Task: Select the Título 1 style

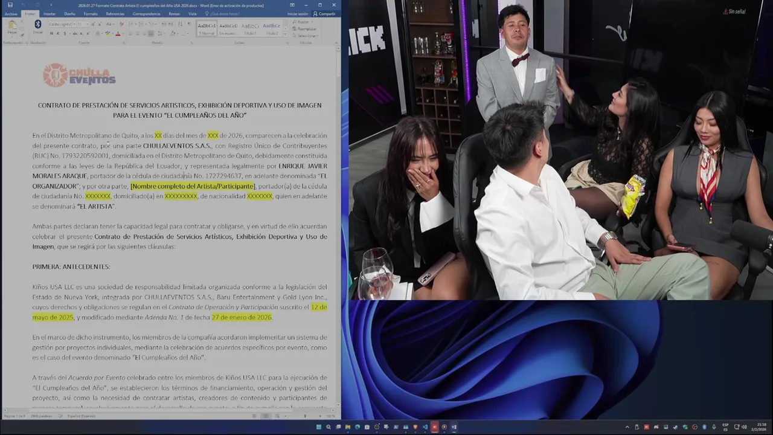Action: (250, 29)
